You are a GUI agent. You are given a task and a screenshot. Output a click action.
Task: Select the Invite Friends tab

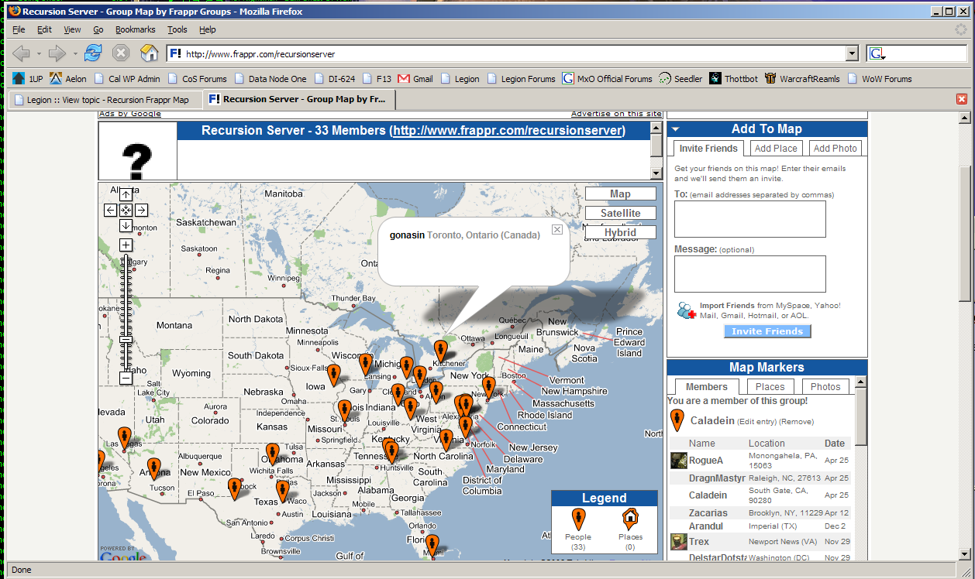[707, 149]
